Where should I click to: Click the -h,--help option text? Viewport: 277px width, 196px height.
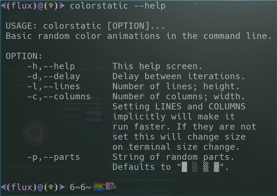click(51, 66)
